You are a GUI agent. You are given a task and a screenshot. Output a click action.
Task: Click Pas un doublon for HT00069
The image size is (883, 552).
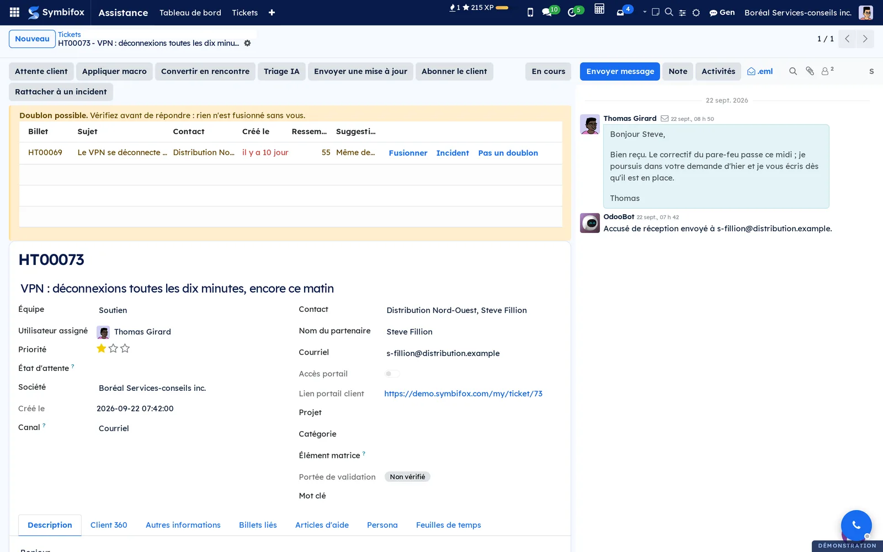click(508, 153)
